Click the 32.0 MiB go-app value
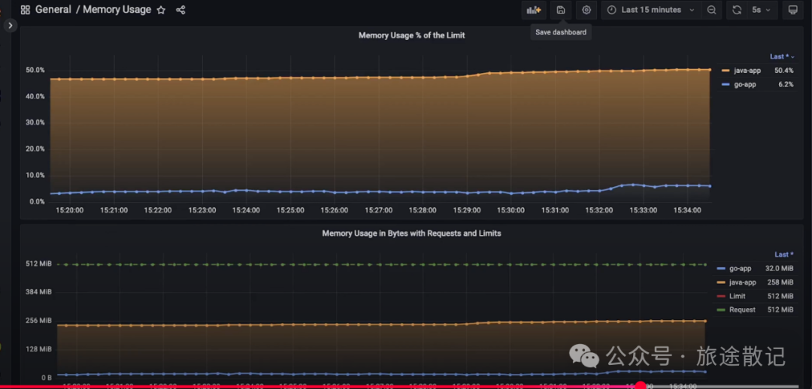This screenshot has width=812, height=389. (x=780, y=269)
